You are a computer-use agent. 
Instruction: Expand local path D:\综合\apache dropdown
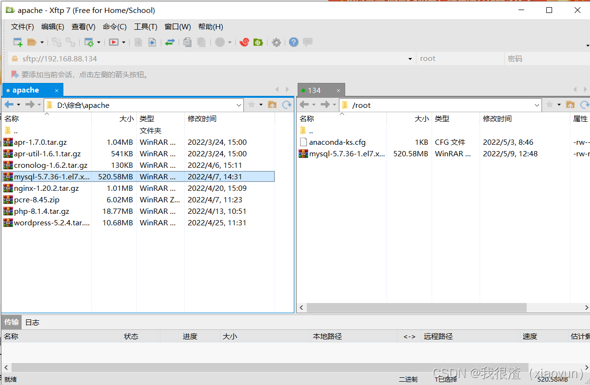tap(239, 105)
